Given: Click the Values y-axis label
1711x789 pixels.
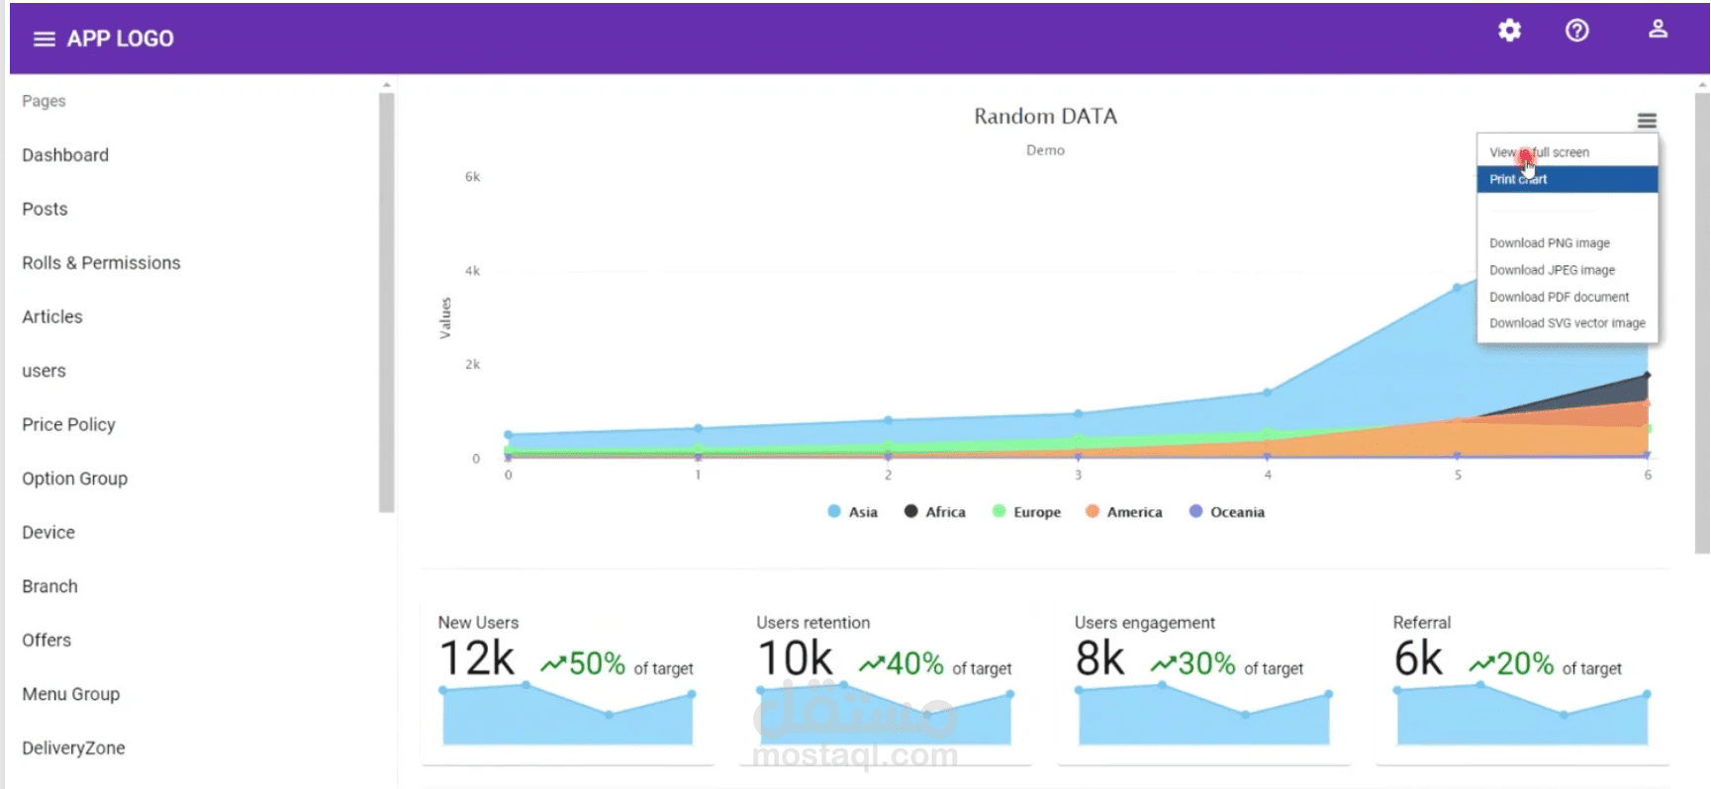Looking at the screenshot, I should (x=445, y=318).
